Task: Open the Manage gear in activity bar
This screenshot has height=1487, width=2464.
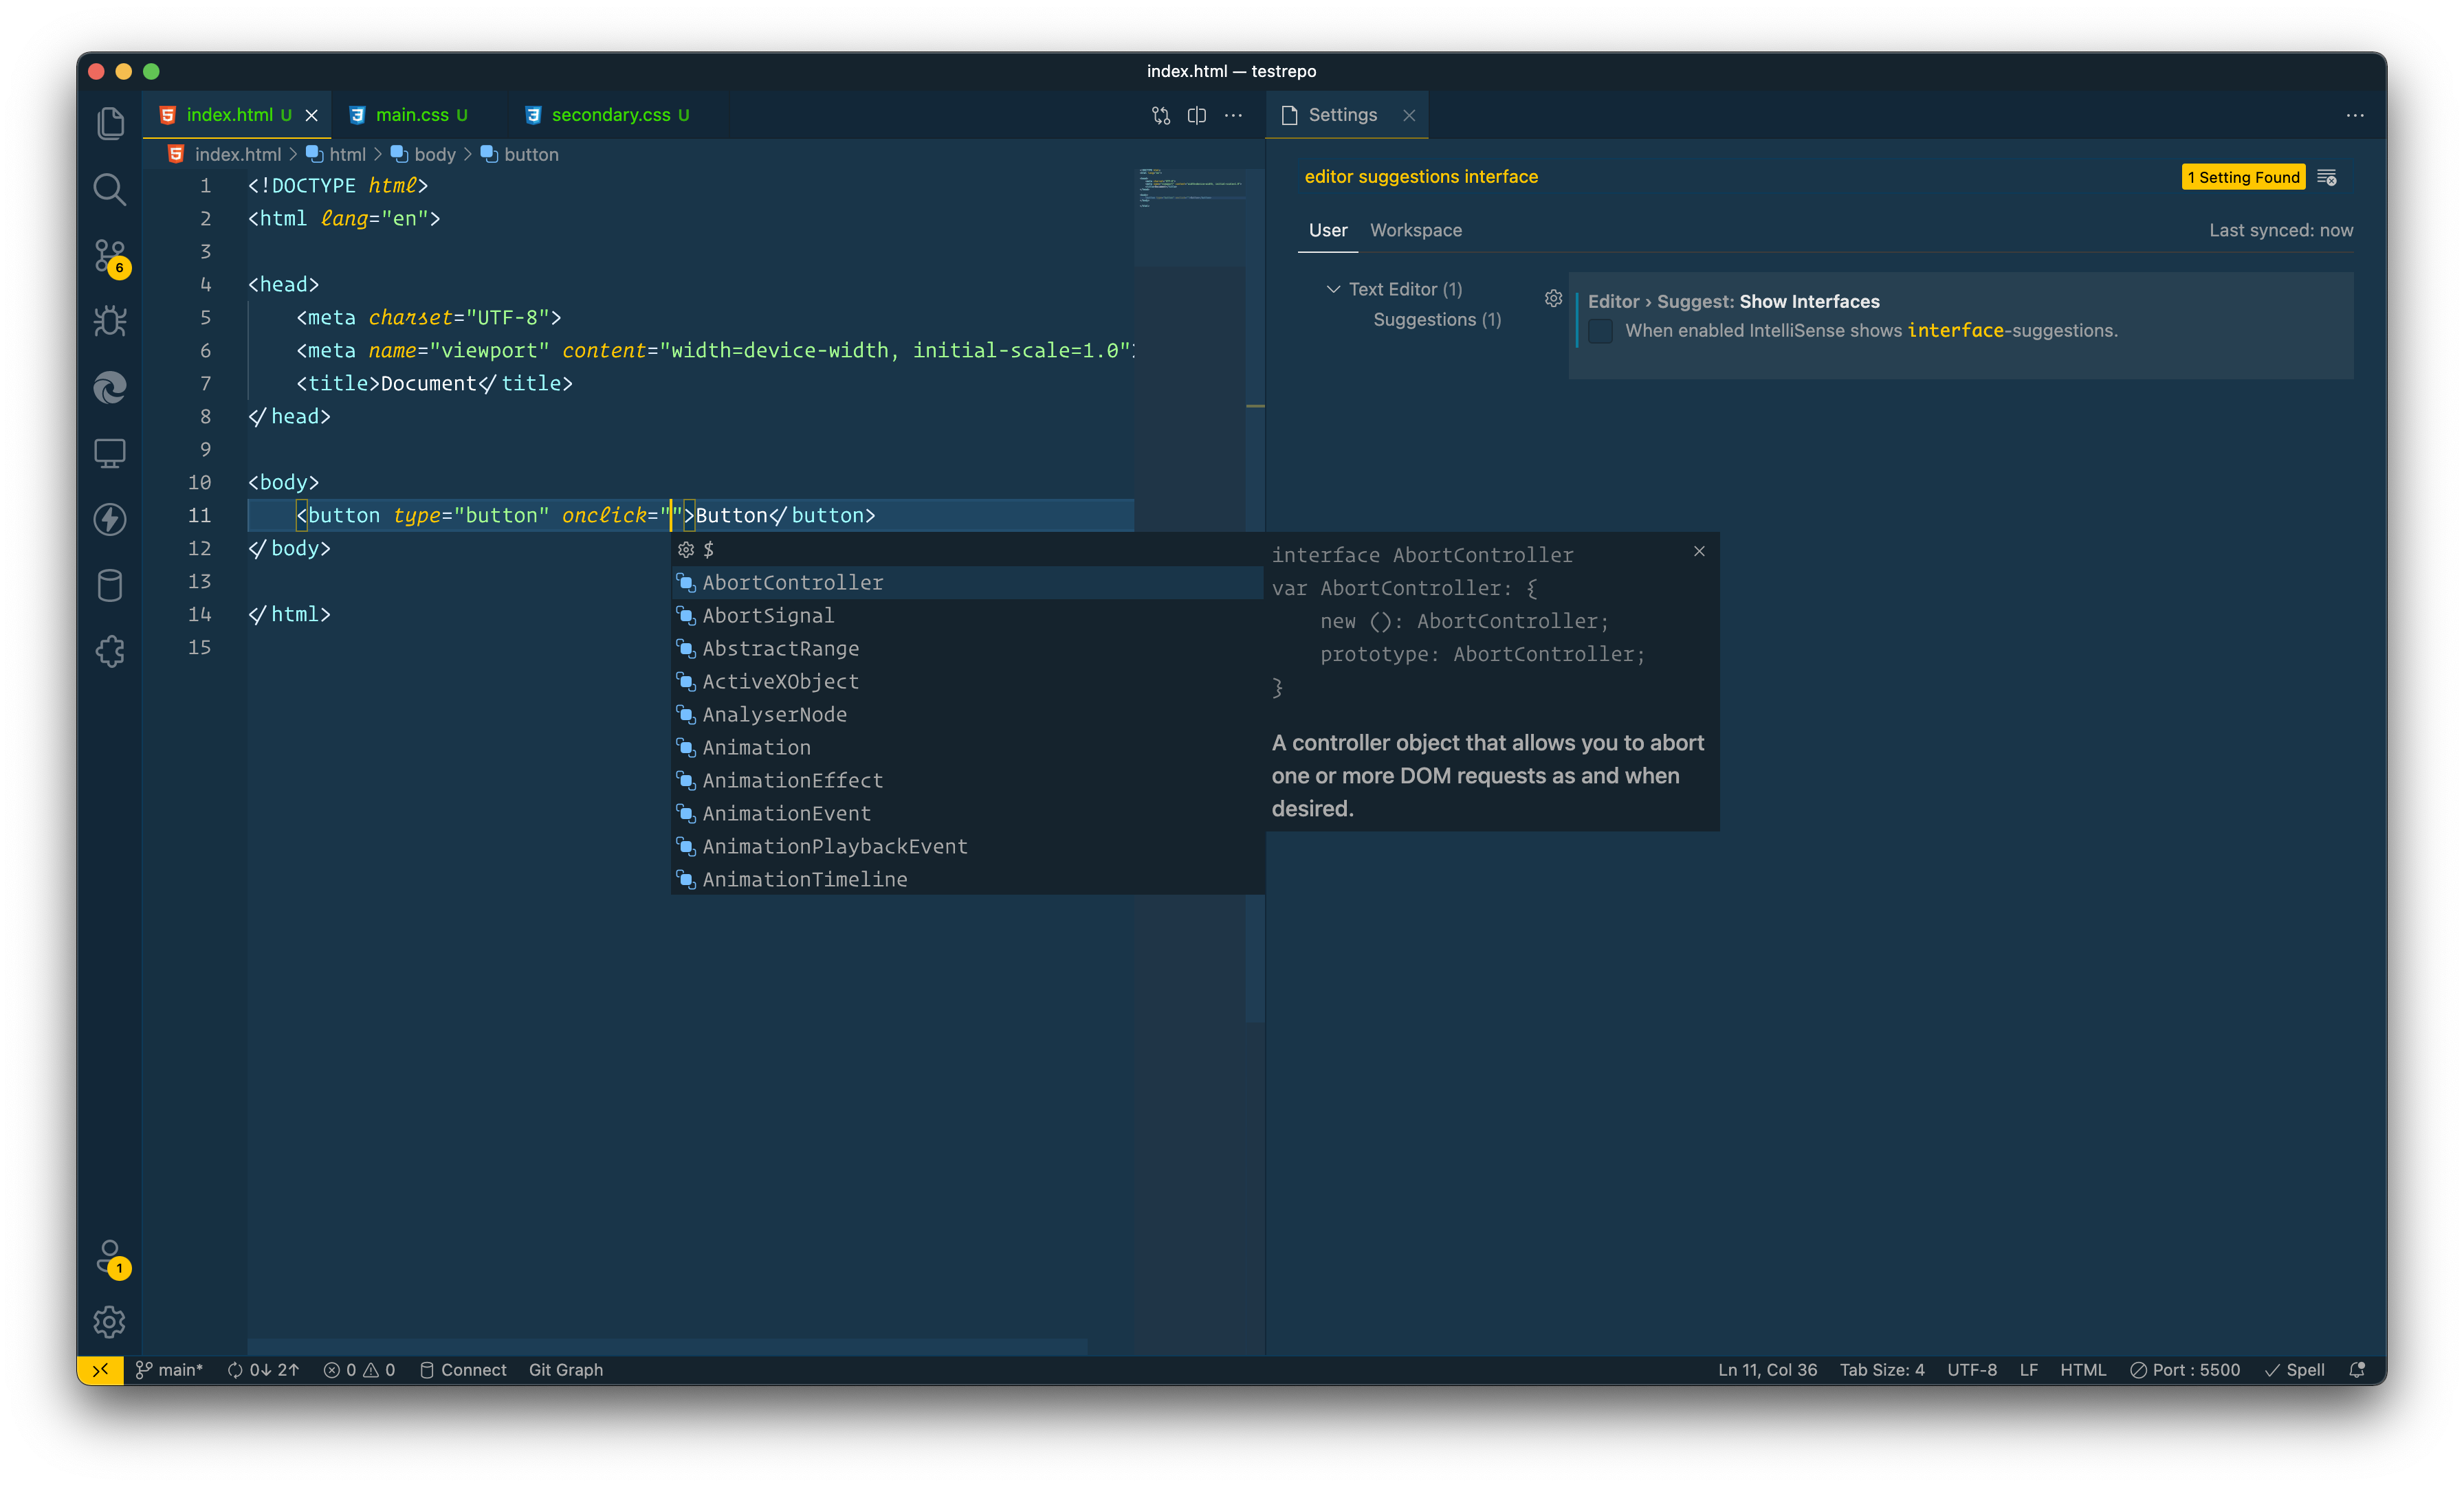Action: [x=110, y=1321]
